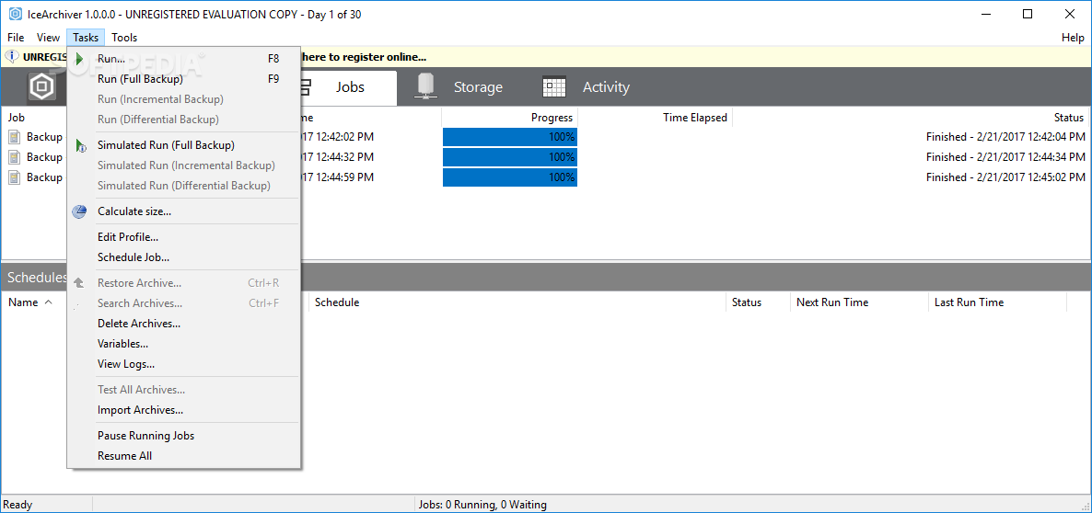1092x513 pixels.
Task: Click the Calculate size pie icon
Action: (79, 211)
